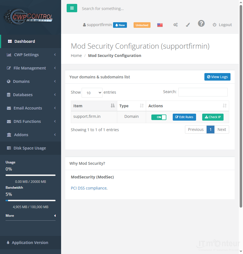The image size is (243, 254).
Task: Expand the Domains chevron
Action: tap(55, 81)
